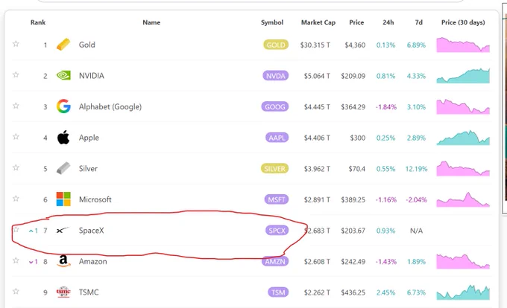Toggle the Microsoft favorite star
The width and height of the screenshot is (507, 308).
coord(16,199)
